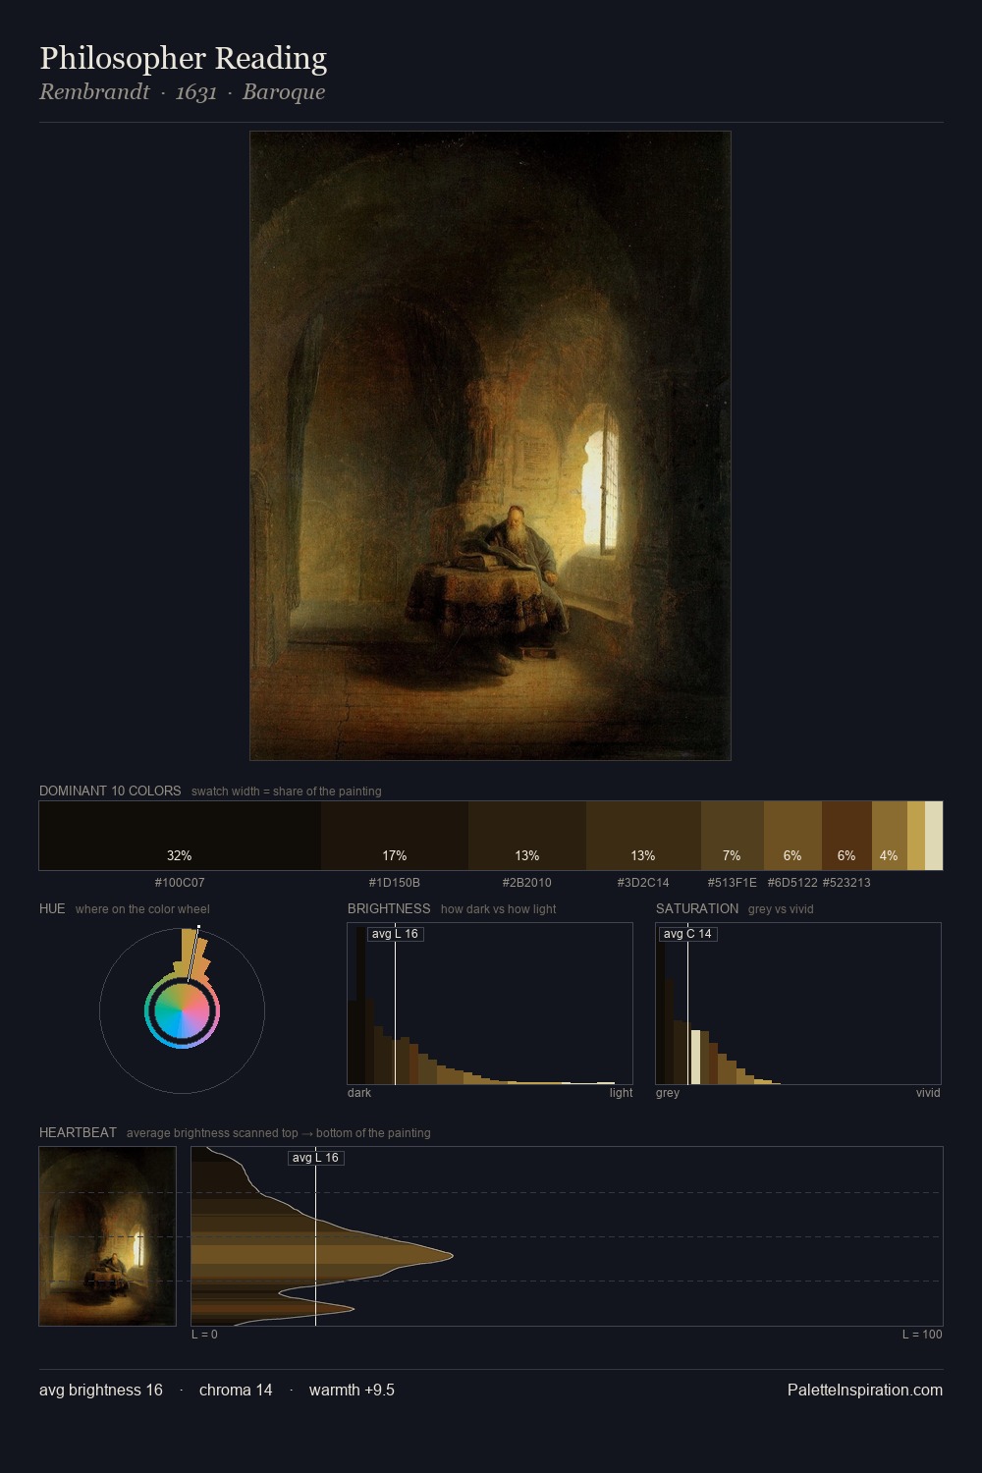Click 'swatch width = share of the painting' caption
Image resolution: width=982 pixels, height=1473 pixels.
[287, 791]
